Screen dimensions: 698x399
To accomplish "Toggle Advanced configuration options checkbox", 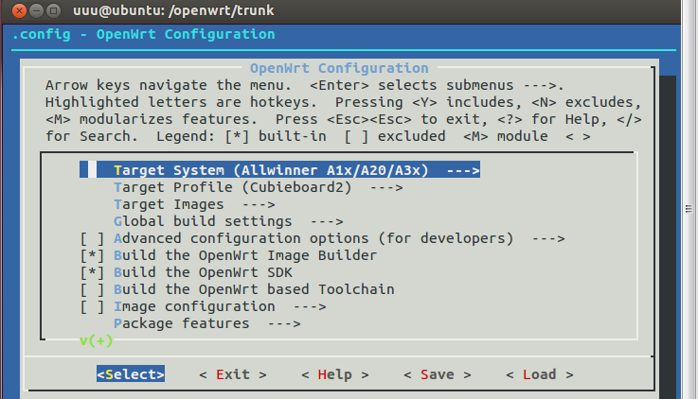I will (x=92, y=238).
